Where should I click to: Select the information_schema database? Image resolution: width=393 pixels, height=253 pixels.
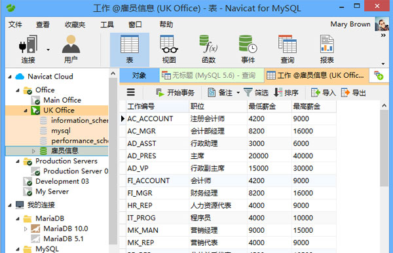pyautogui.click(x=80, y=120)
